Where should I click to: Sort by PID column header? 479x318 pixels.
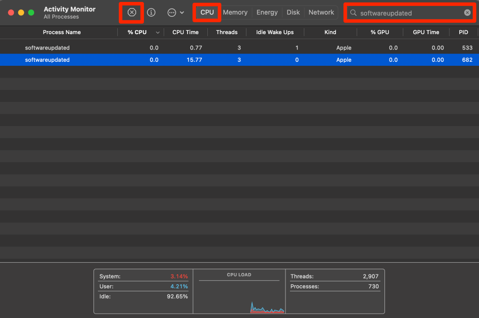[x=463, y=32]
